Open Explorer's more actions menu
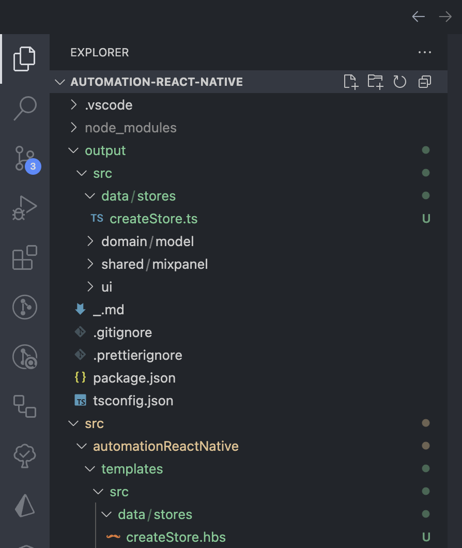Viewport: 462px width, 548px height. (x=424, y=52)
